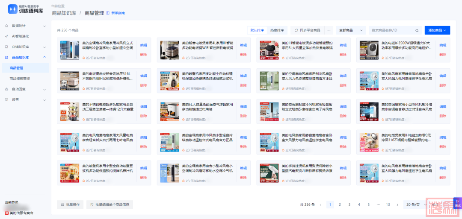Screen dimensions: 462x219
Task: Switch to 热度排序 sorting
Action: pyautogui.click(x=277, y=30)
